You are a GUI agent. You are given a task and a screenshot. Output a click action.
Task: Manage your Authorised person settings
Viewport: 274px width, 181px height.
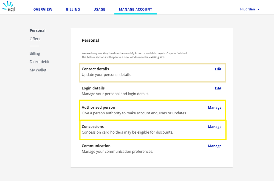point(214,107)
